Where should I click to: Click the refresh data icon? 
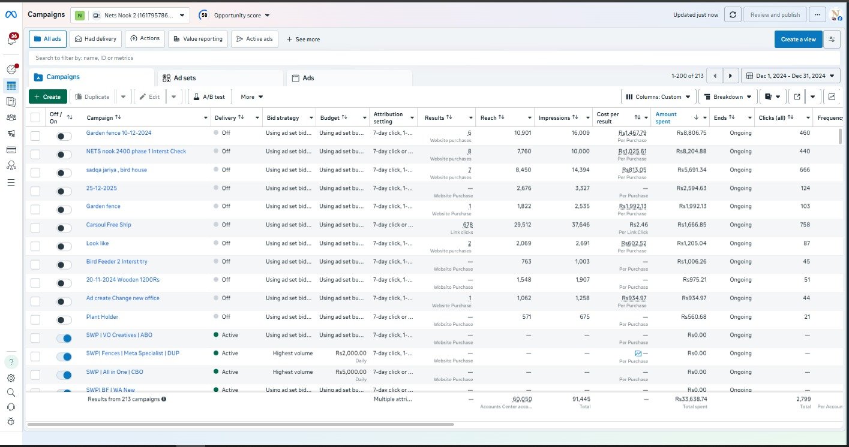[732, 15]
